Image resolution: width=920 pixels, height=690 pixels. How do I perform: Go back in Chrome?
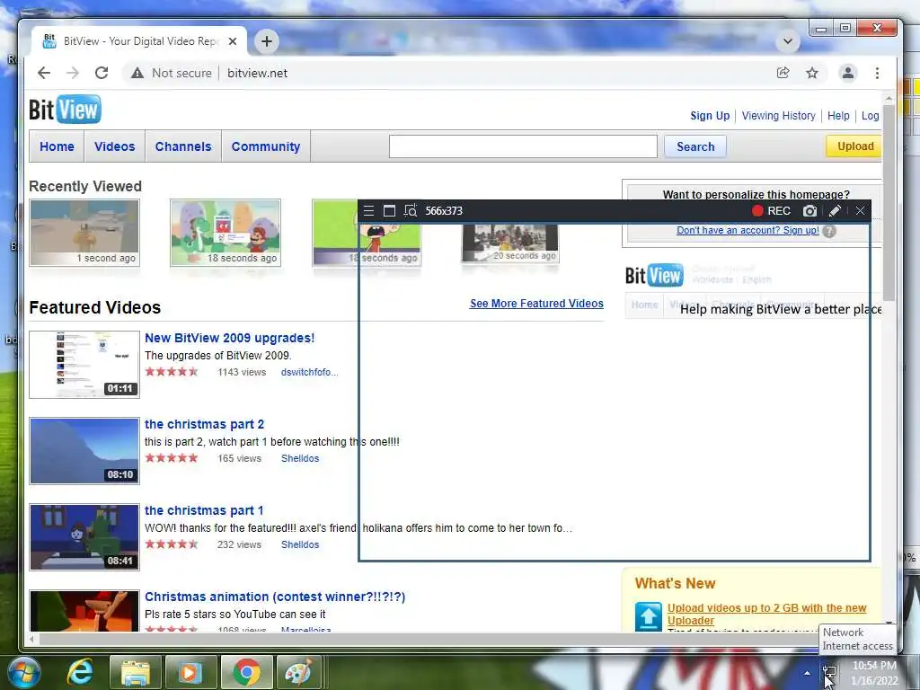[x=44, y=73]
